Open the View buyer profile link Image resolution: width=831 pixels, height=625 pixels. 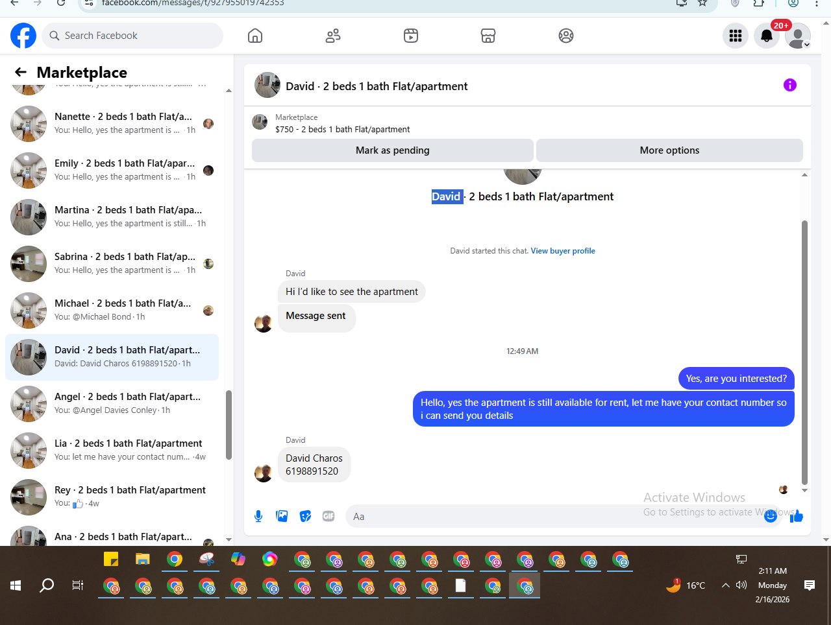point(563,251)
